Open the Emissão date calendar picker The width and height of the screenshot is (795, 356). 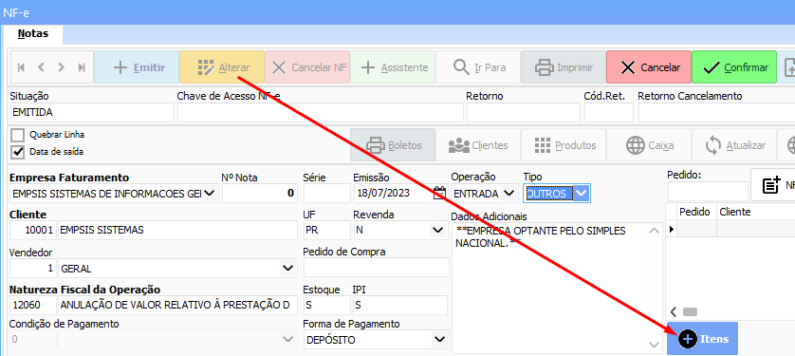(x=439, y=193)
